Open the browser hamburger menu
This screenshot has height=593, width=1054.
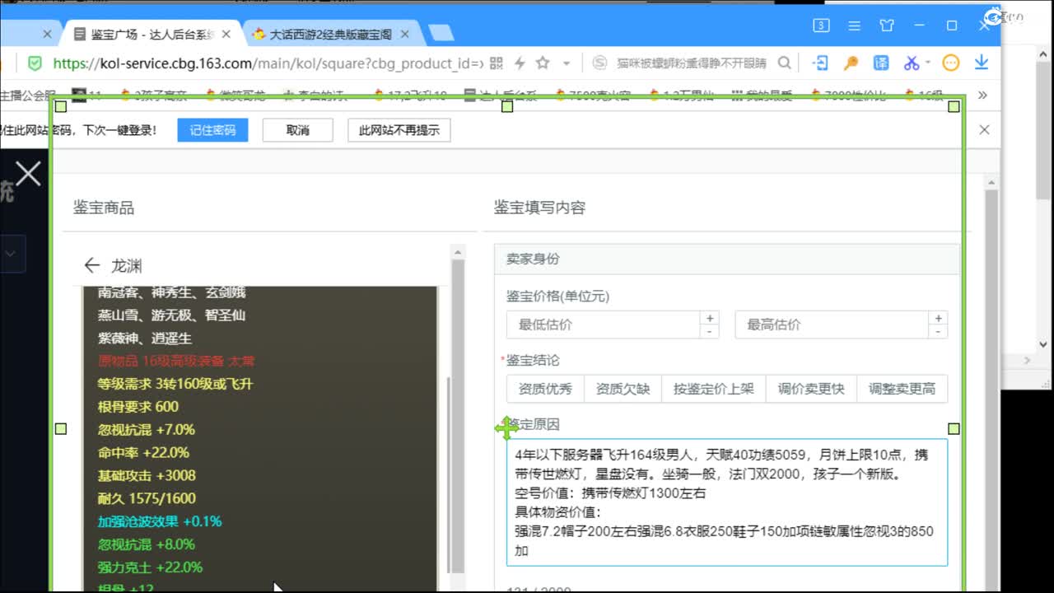(855, 26)
